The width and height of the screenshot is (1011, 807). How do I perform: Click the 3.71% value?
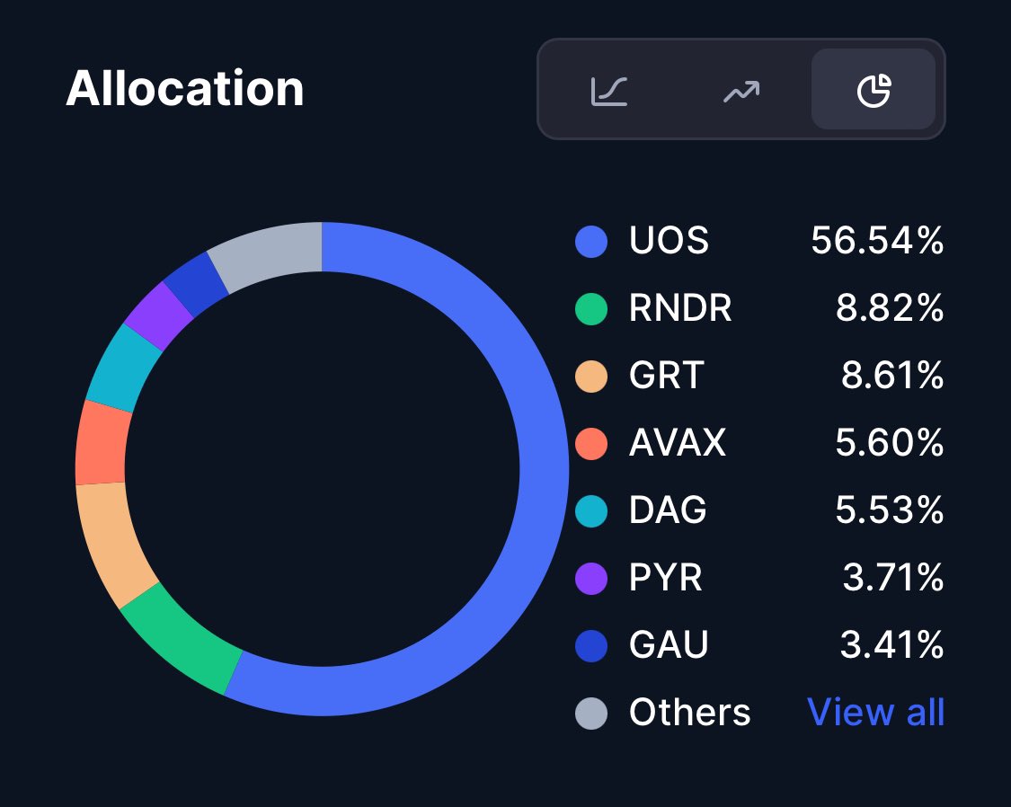(x=893, y=577)
